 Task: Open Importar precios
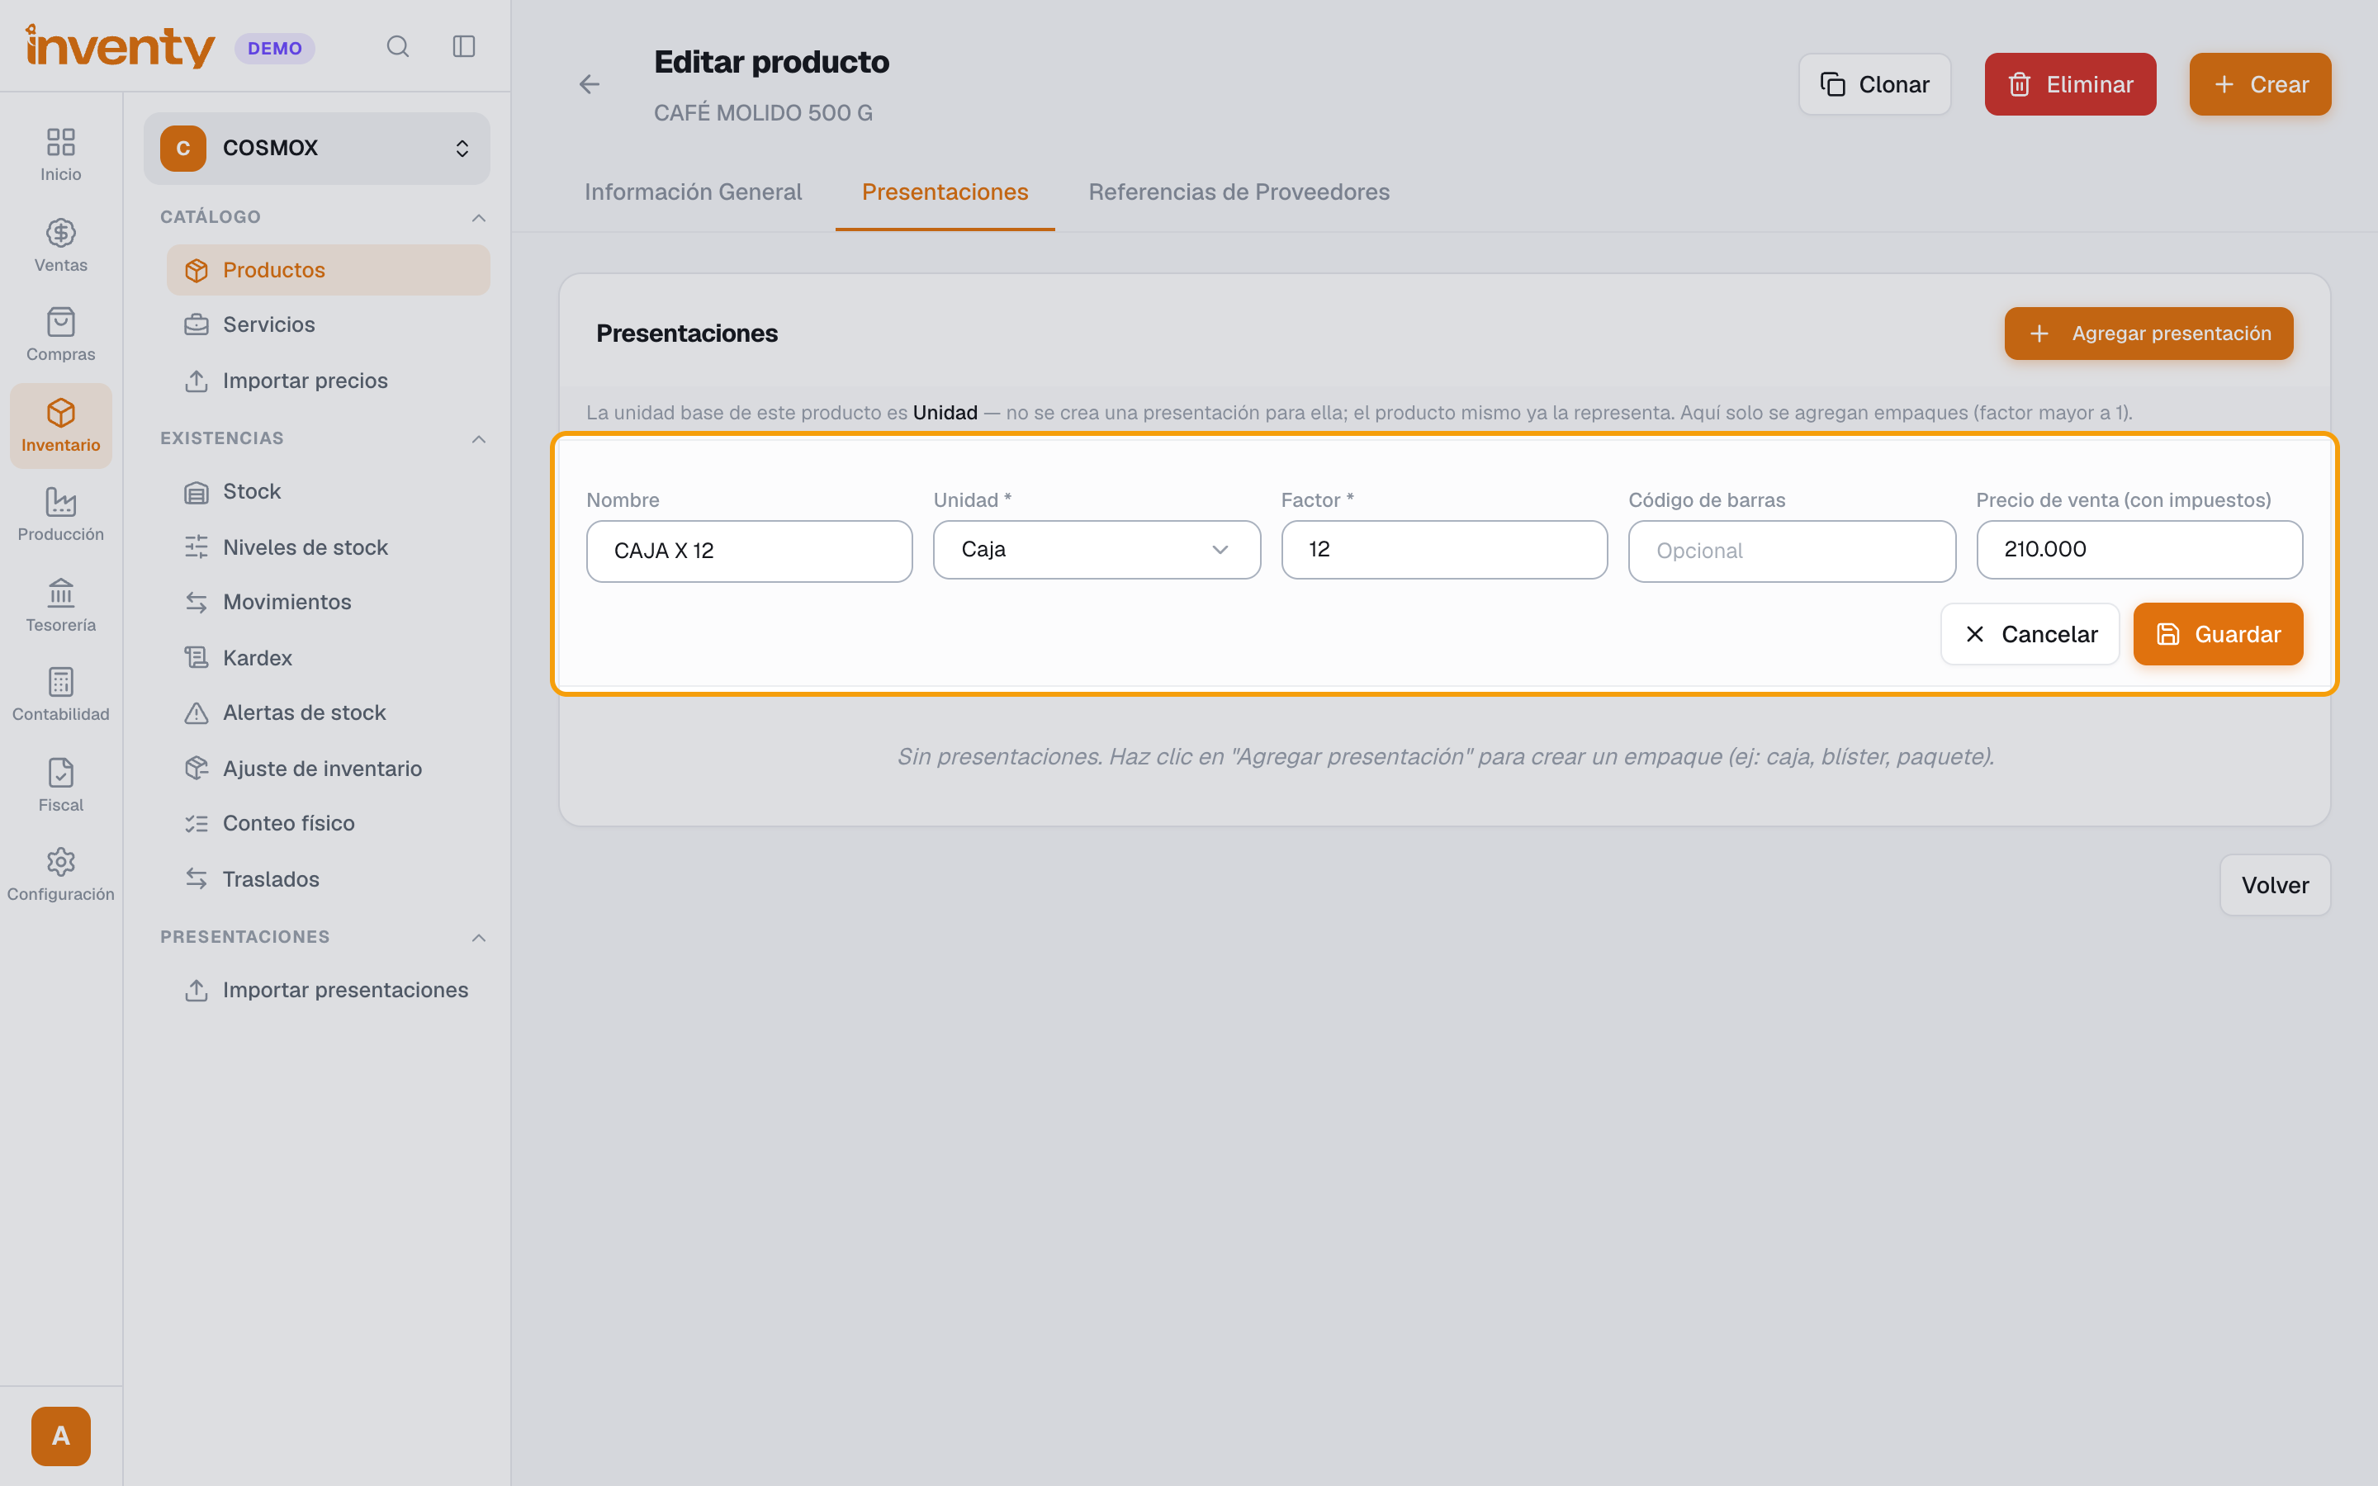click(328, 381)
